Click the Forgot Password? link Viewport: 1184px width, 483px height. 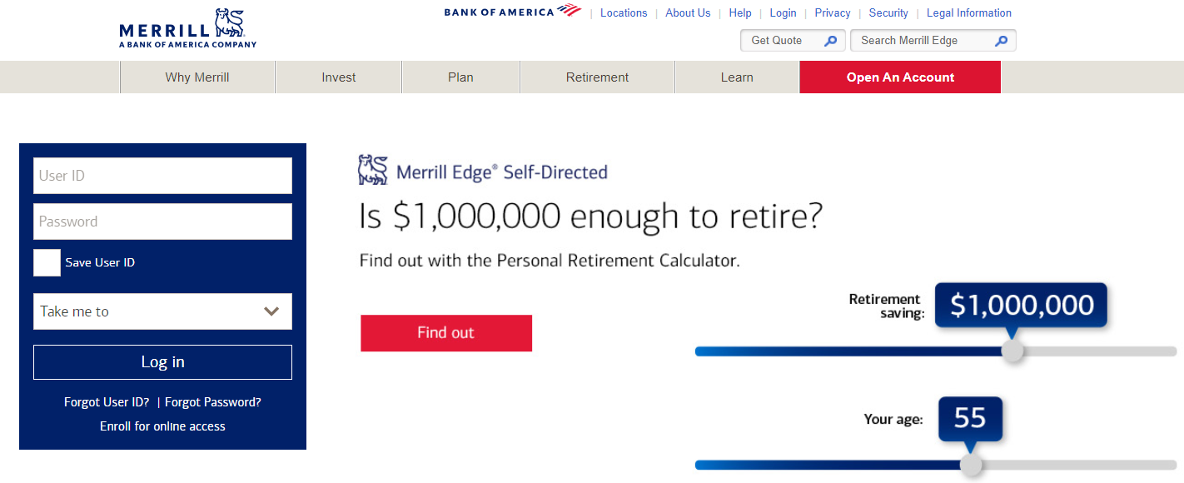click(x=213, y=402)
